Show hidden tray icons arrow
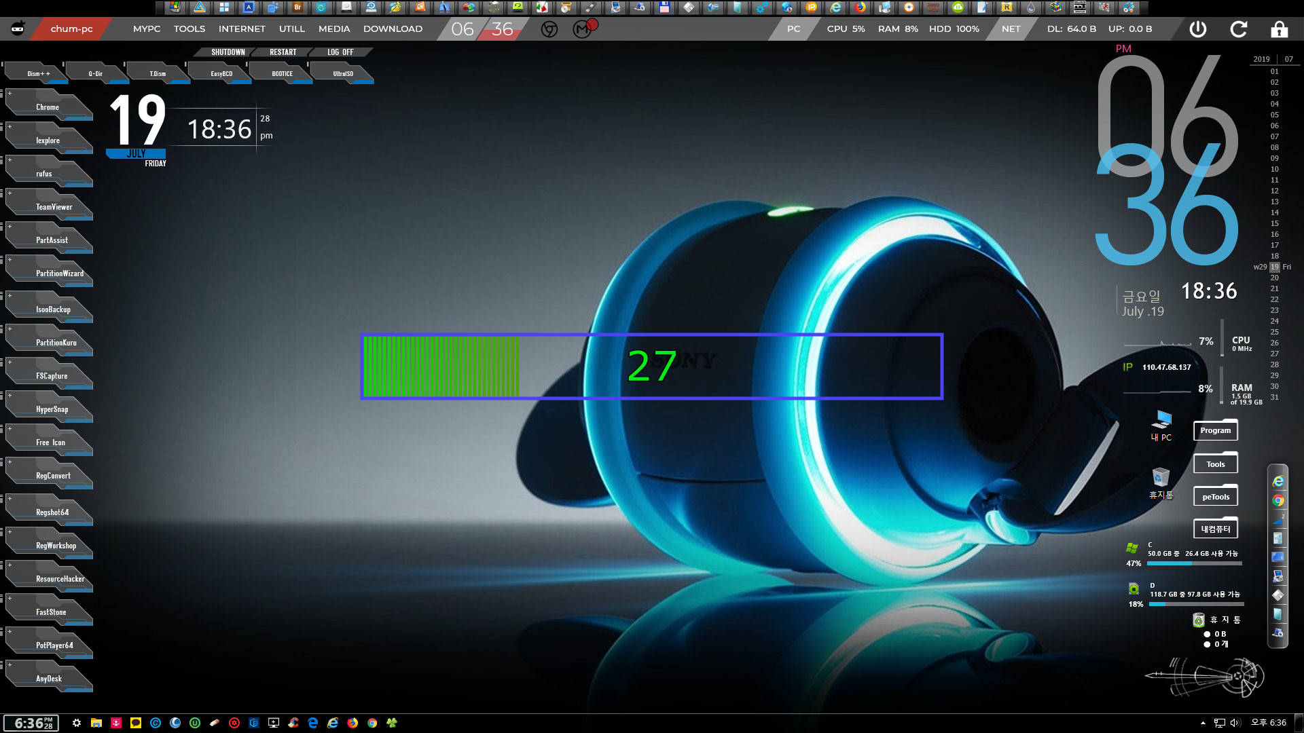 tap(1203, 723)
